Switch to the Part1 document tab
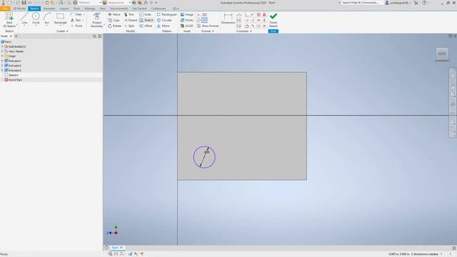Screen dimensions: 457x257 117,248
